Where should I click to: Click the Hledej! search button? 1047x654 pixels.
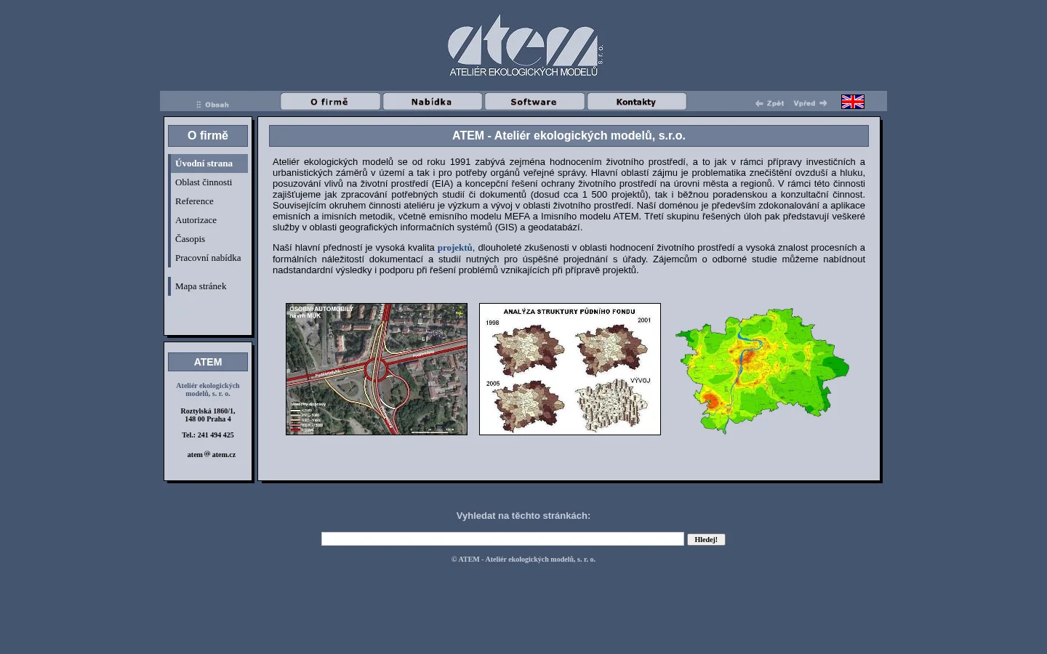click(706, 539)
